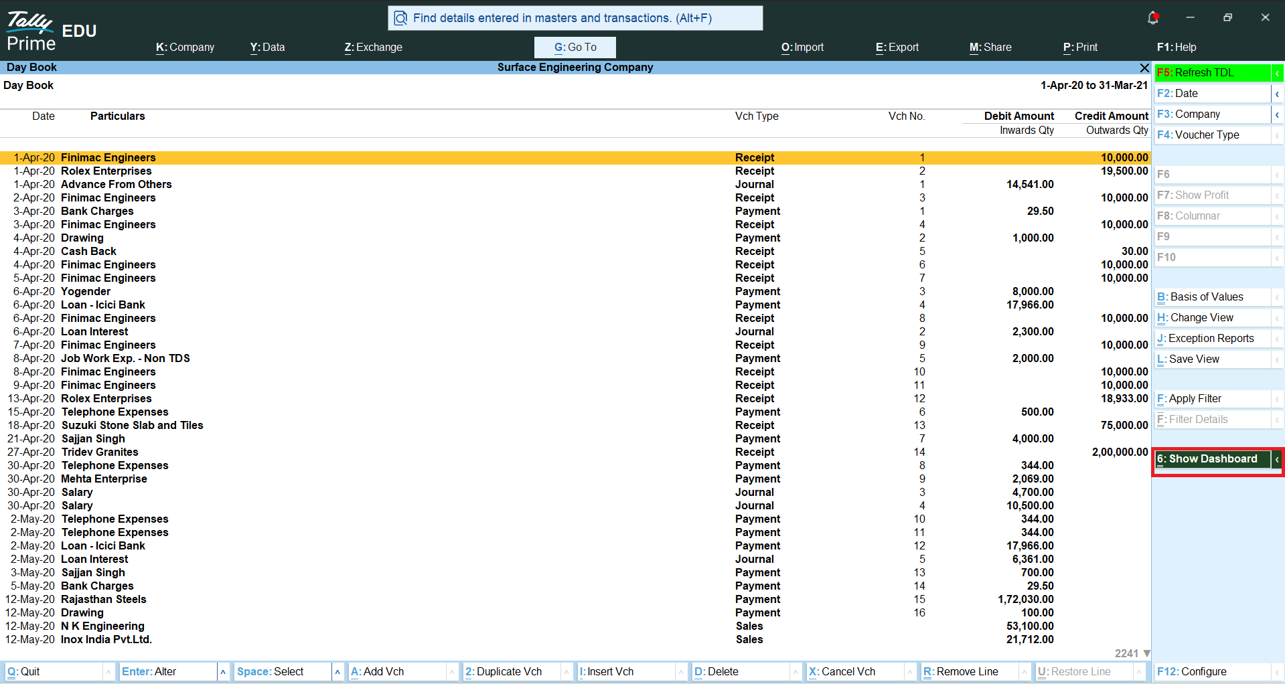Click F2: Date button
Screen dimensions: 1285x684
click(1213, 94)
